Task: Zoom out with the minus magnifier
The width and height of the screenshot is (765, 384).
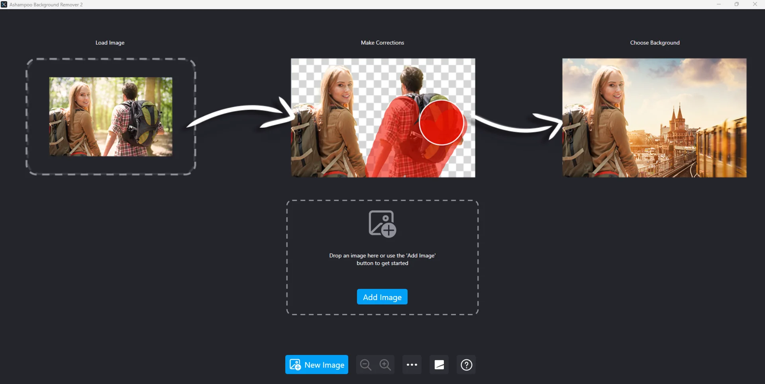Action: point(365,365)
